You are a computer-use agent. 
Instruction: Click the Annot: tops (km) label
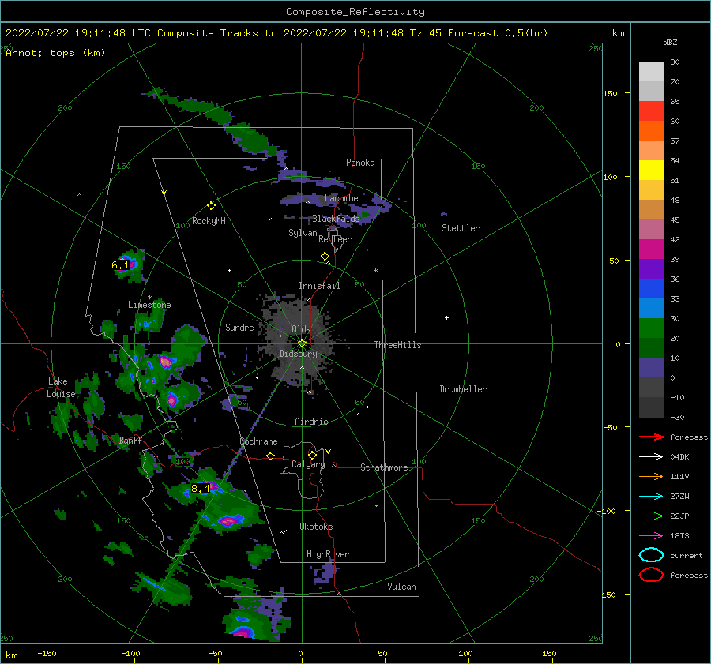click(x=55, y=53)
